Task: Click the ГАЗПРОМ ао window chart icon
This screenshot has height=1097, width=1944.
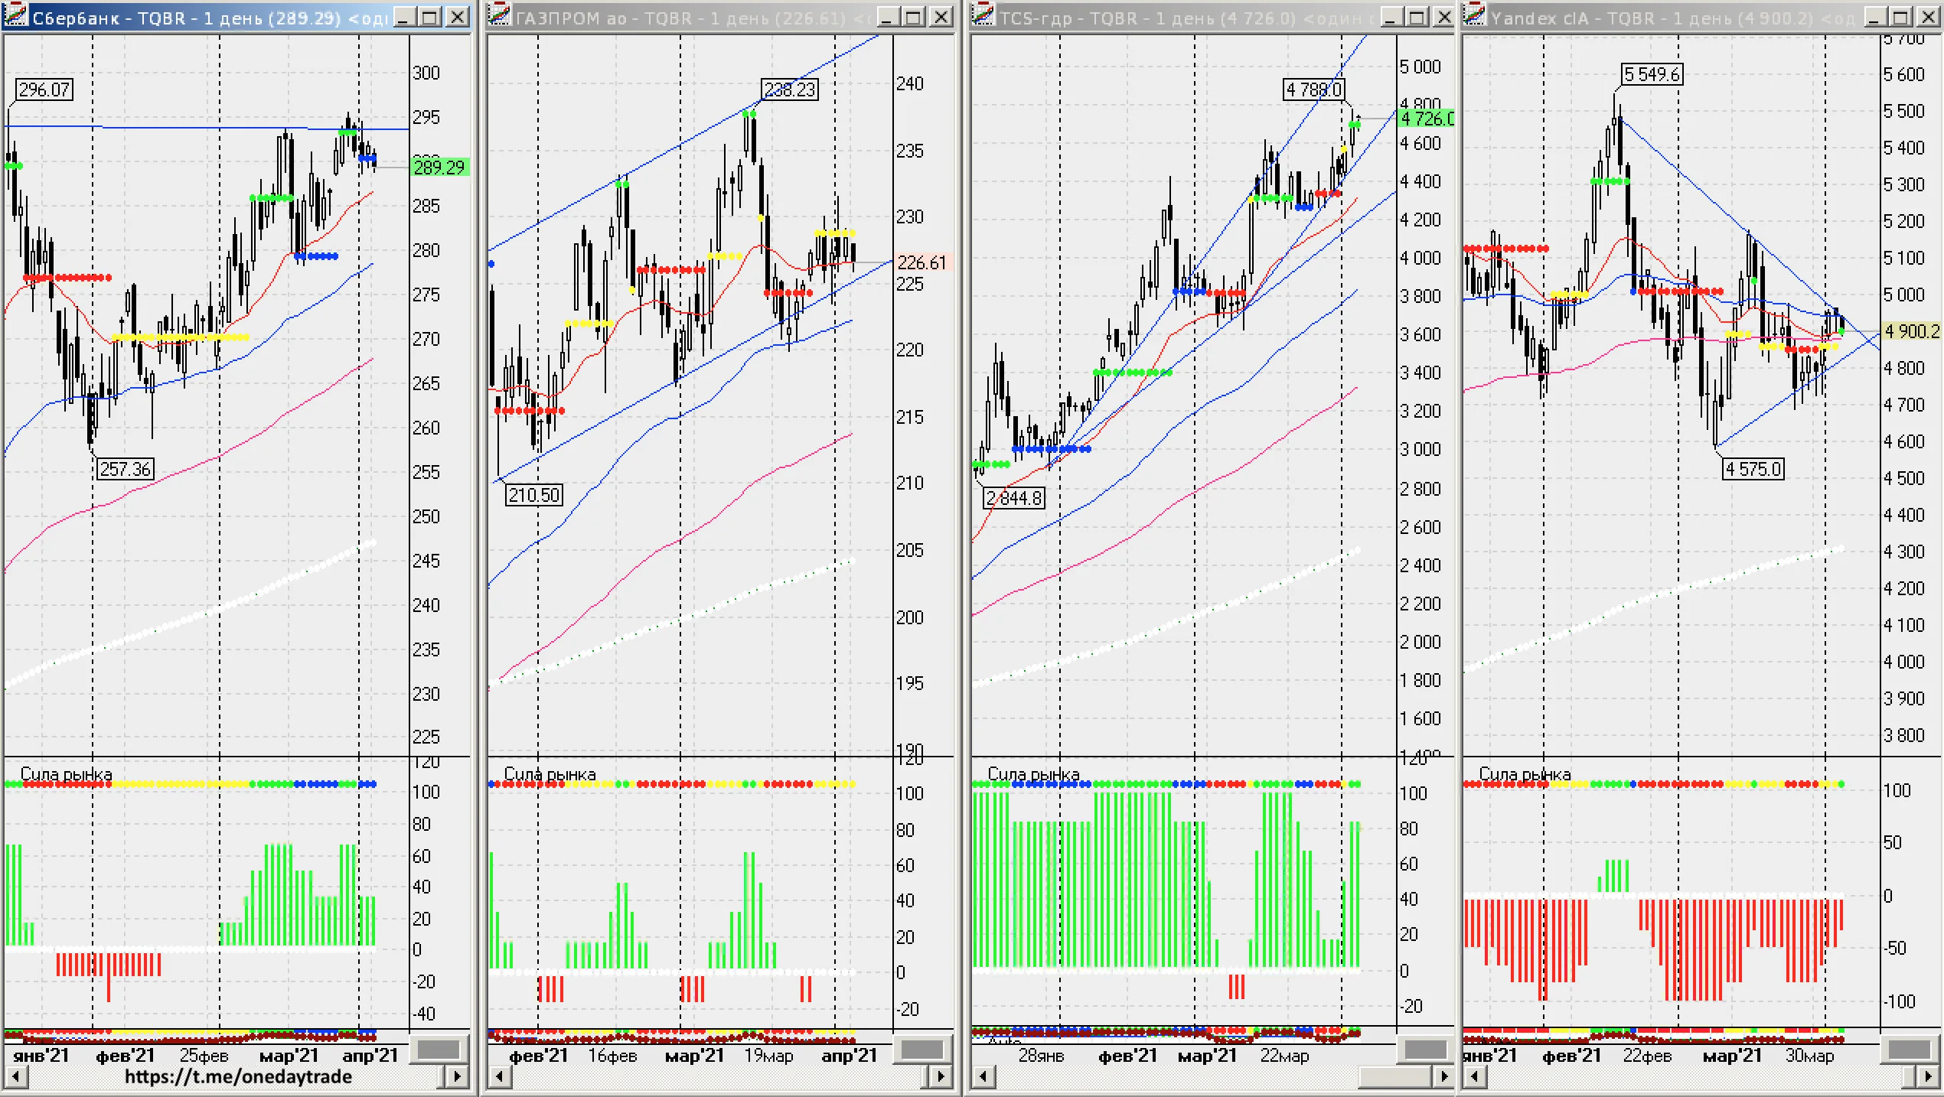Action: (x=500, y=15)
